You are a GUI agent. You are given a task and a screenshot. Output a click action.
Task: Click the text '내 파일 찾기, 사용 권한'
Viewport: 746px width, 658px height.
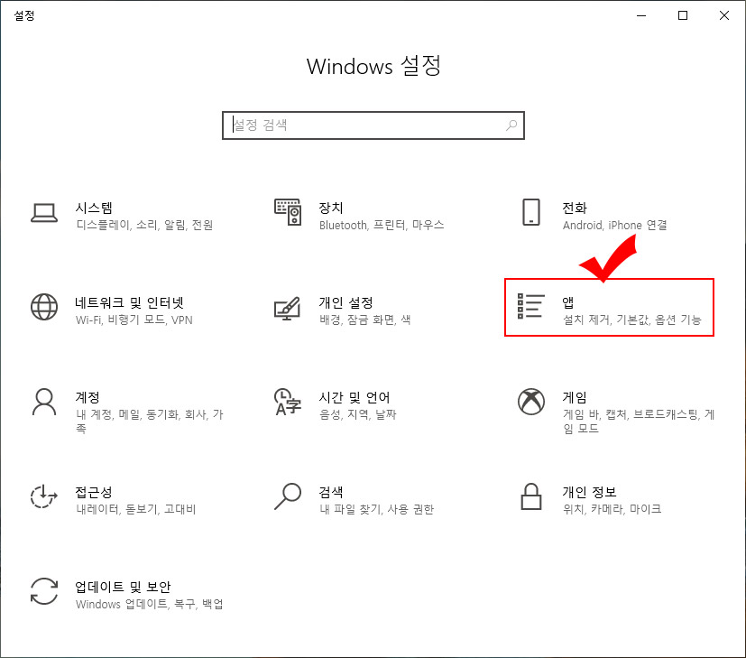click(x=377, y=509)
